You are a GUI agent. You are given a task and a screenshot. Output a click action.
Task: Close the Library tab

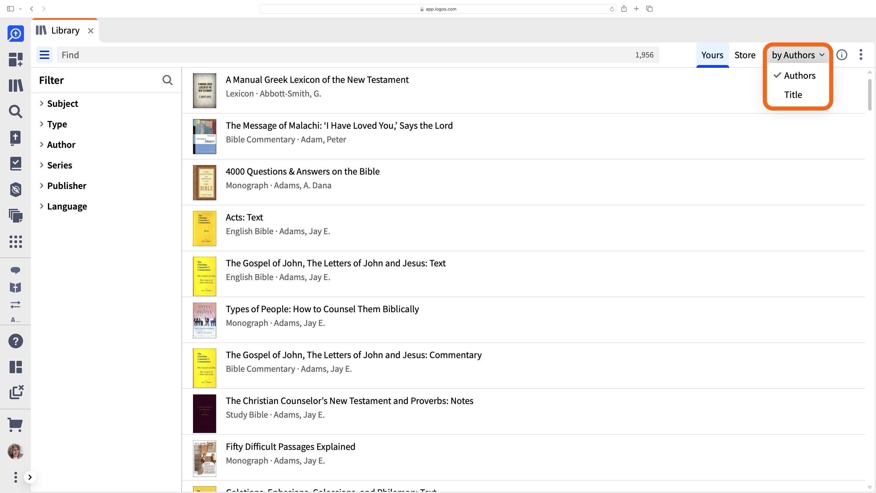pyautogui.click(x=91, y=31)
